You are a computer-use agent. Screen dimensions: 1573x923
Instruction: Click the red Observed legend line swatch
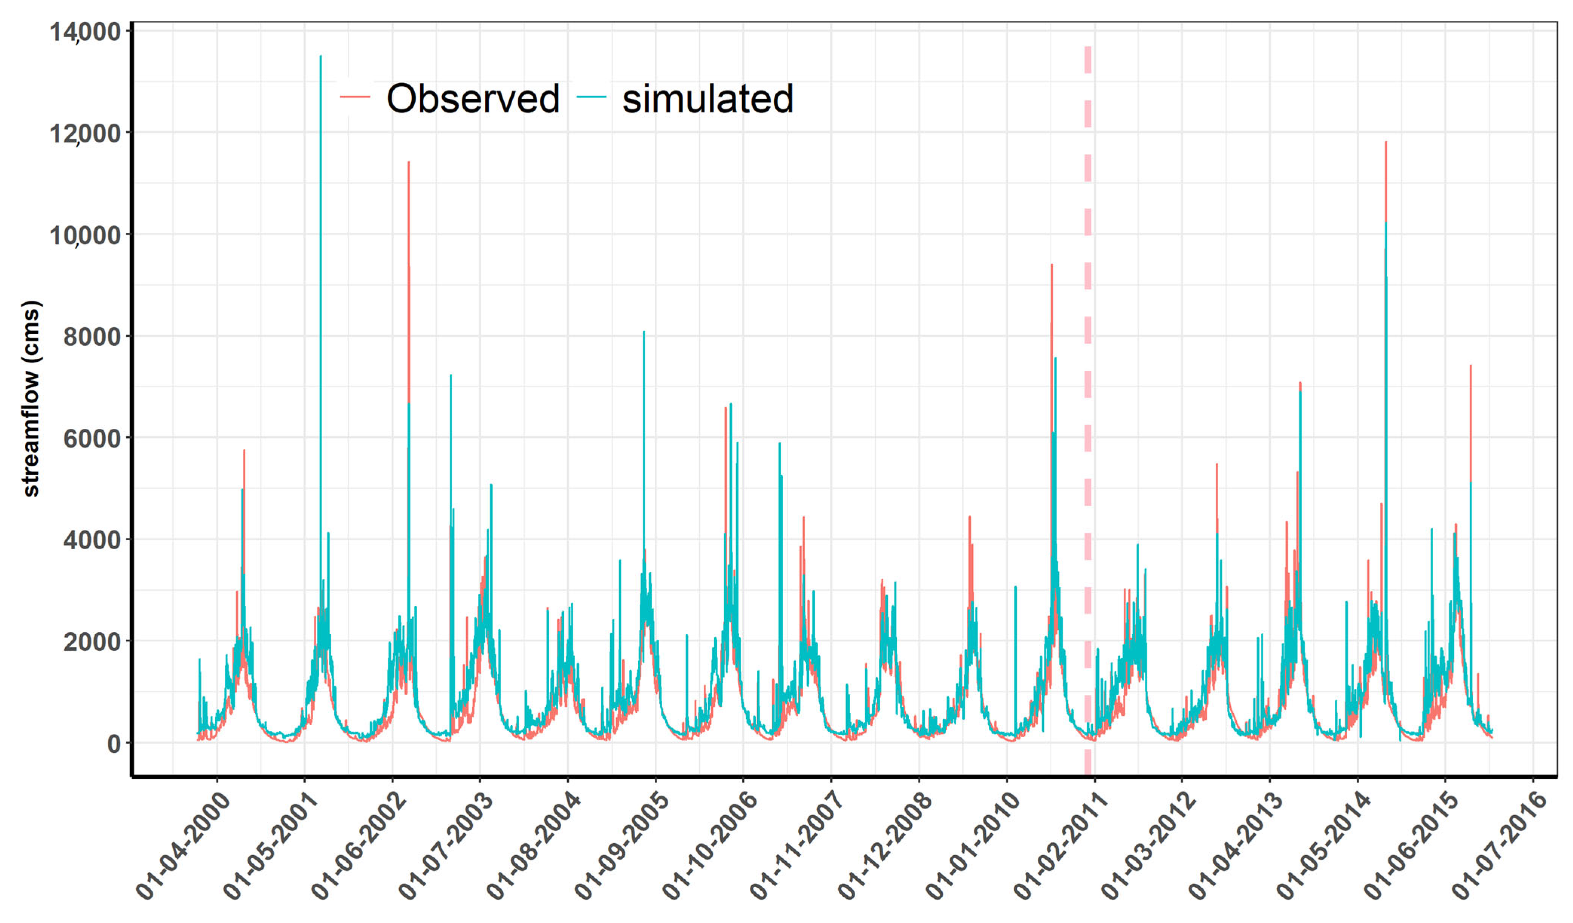point(355,98)
